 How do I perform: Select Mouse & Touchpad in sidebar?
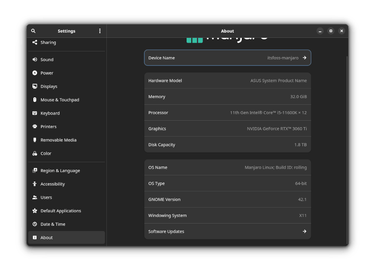click(x=60, y=100)
